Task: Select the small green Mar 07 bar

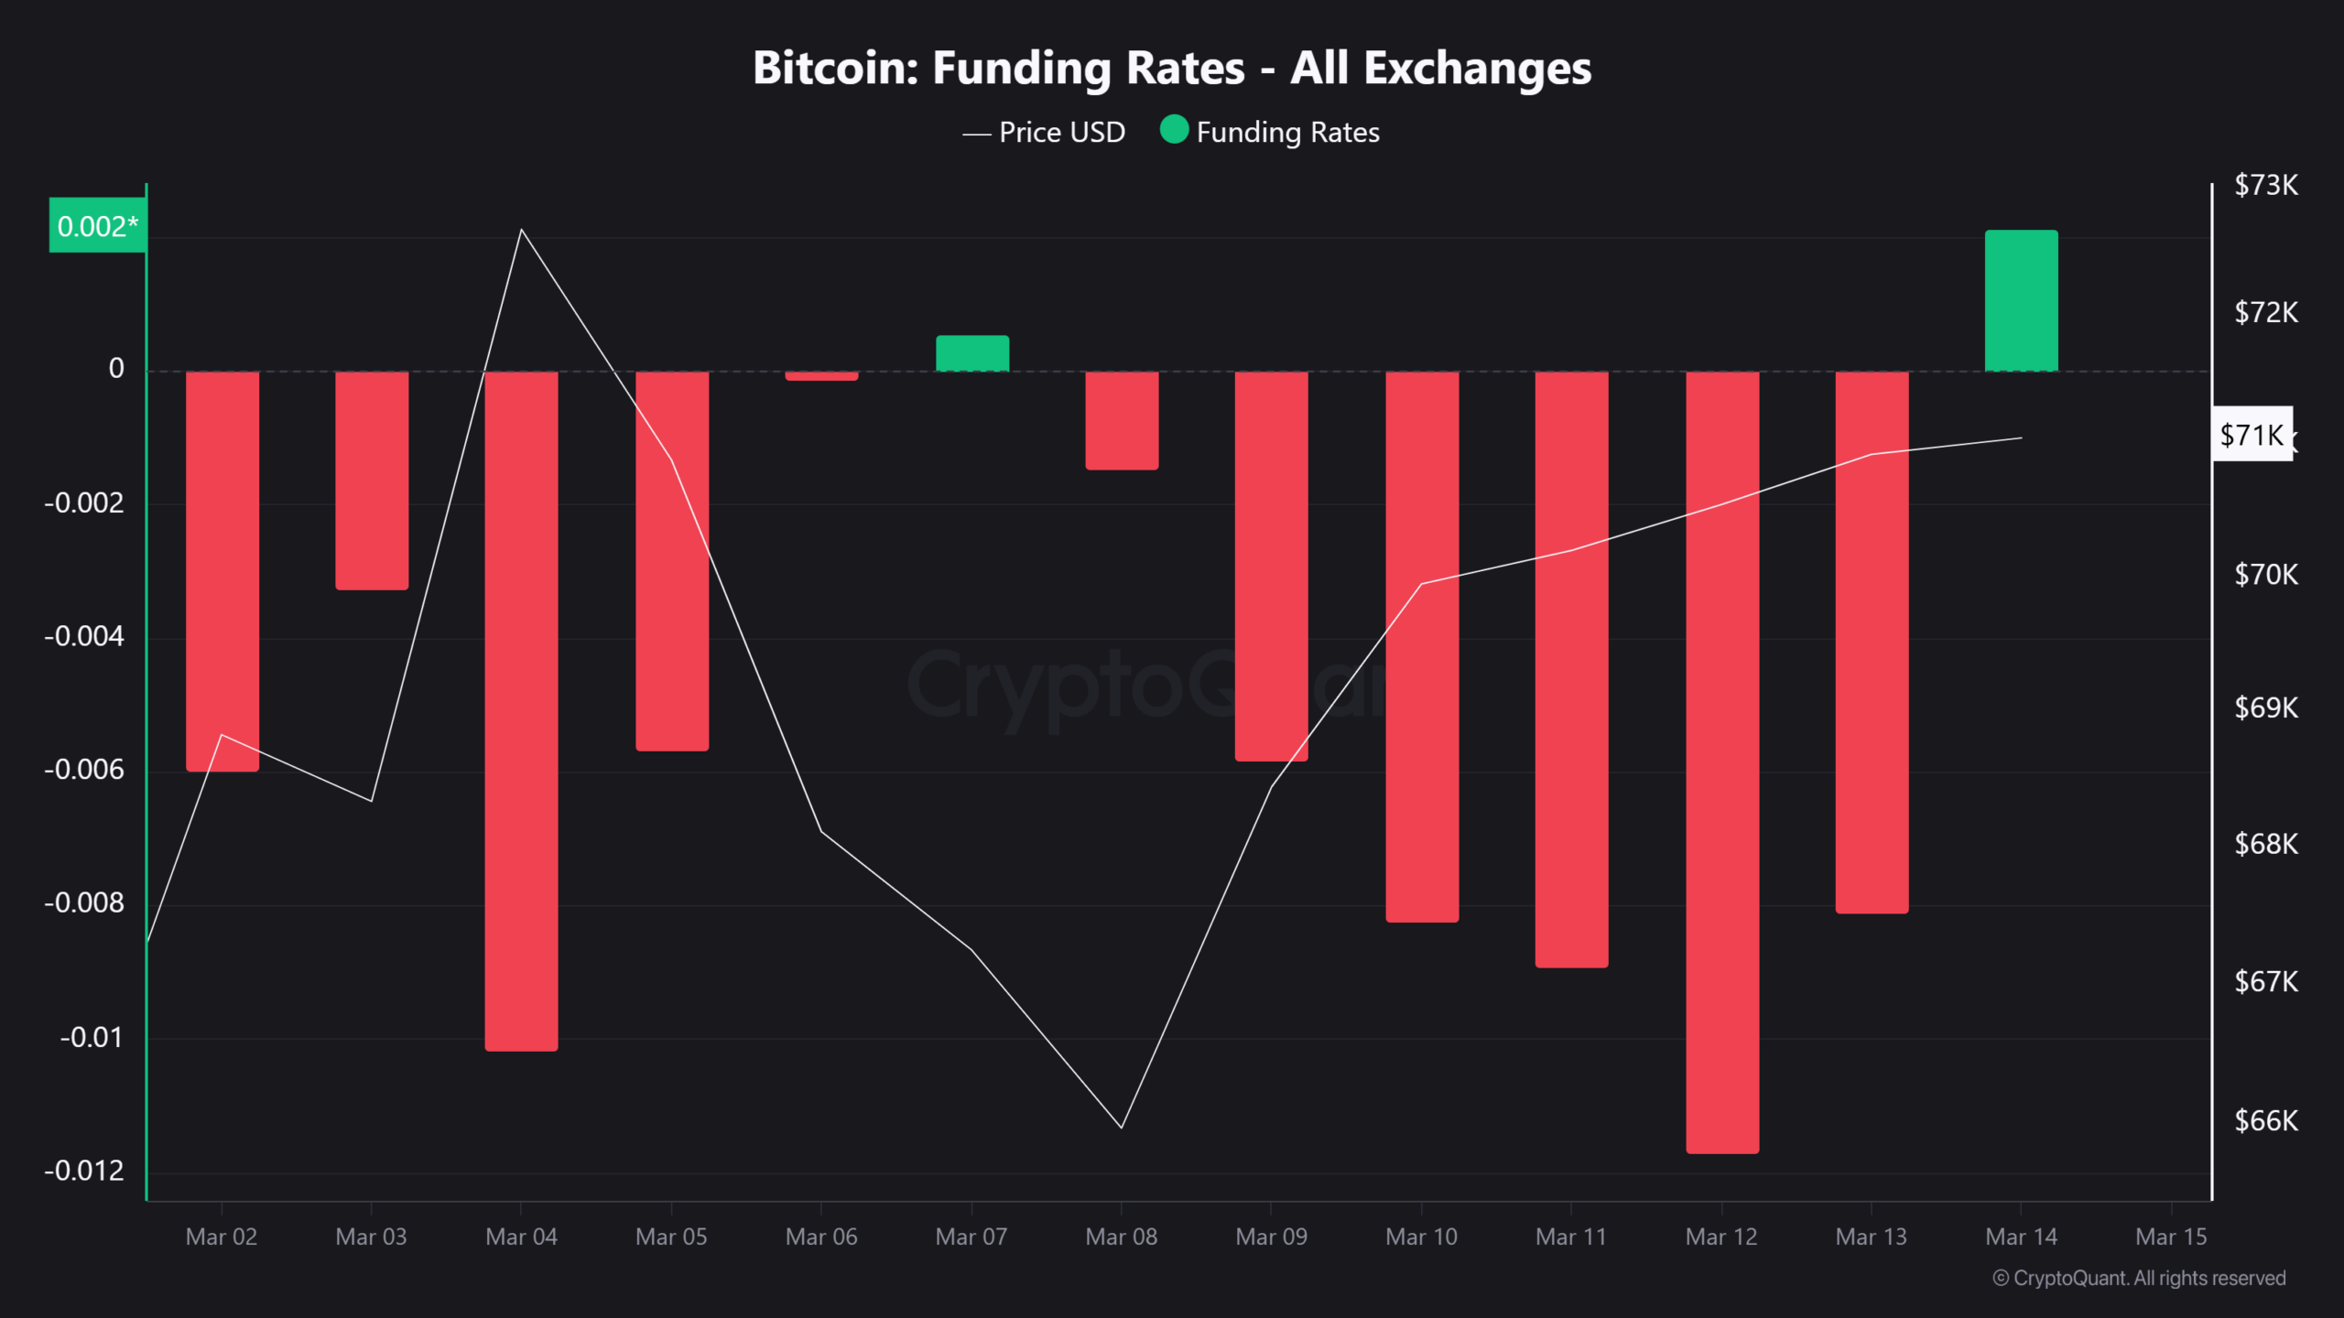Action: (x=971, y=353)
